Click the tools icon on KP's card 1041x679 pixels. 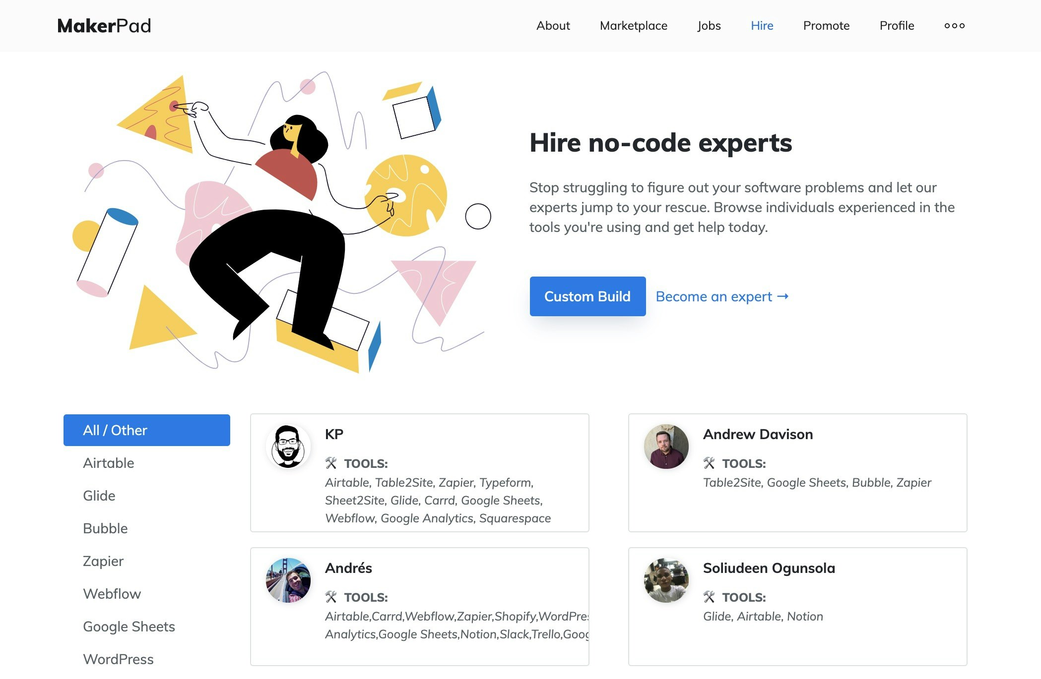pos(331,463)
